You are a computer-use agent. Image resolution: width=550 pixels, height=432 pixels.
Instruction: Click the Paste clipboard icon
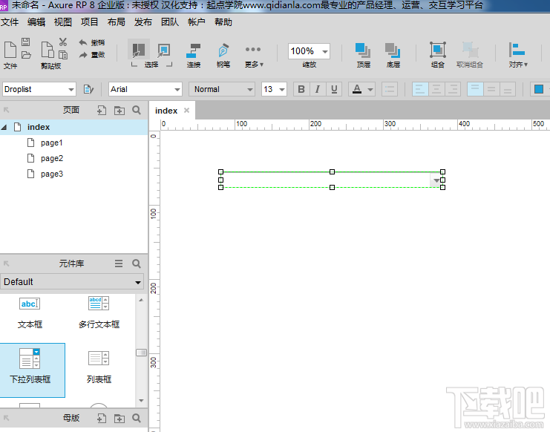click(x=48, y=50)
